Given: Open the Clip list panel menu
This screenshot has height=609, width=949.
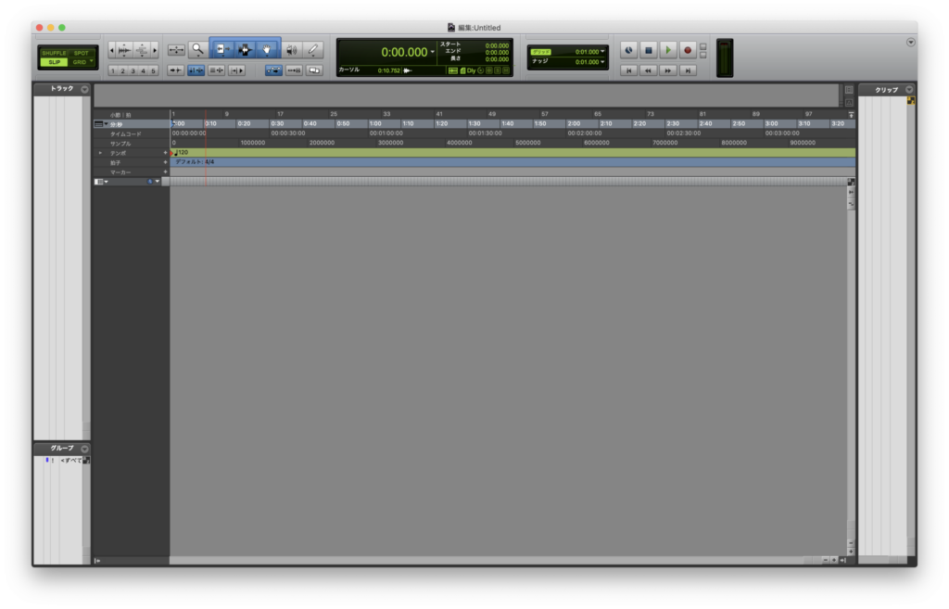Looking at the screenshot, I should tap(909, 89).
